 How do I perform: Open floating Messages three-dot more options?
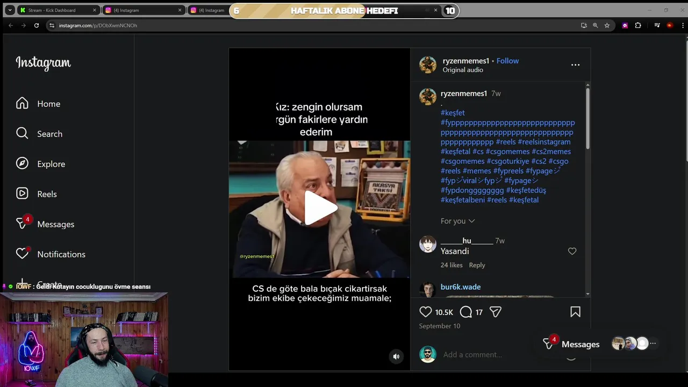tap(653, 343)
